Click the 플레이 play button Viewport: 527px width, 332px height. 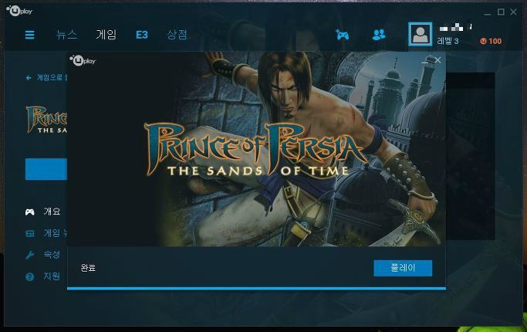click(x=403, y=268)
